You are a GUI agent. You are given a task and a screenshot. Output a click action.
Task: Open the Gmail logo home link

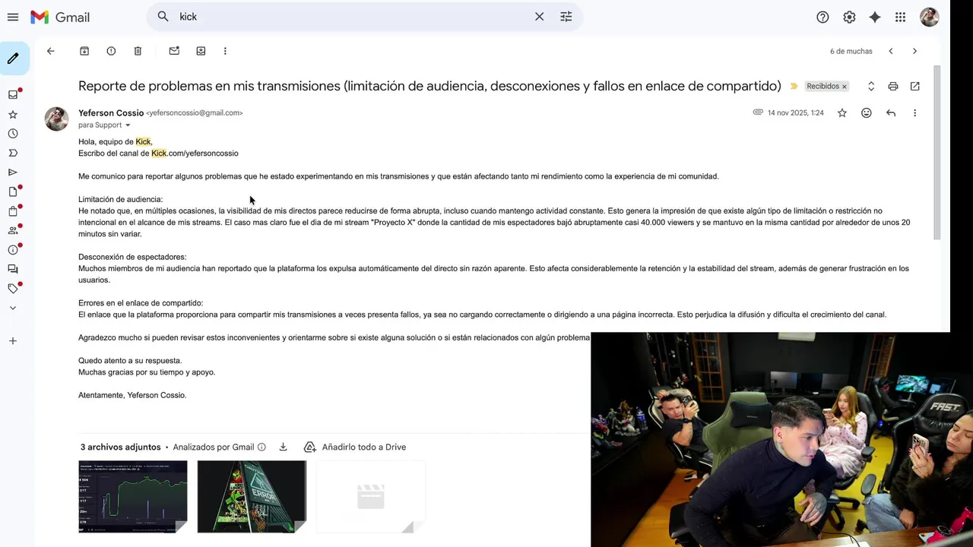coord(60,17)
